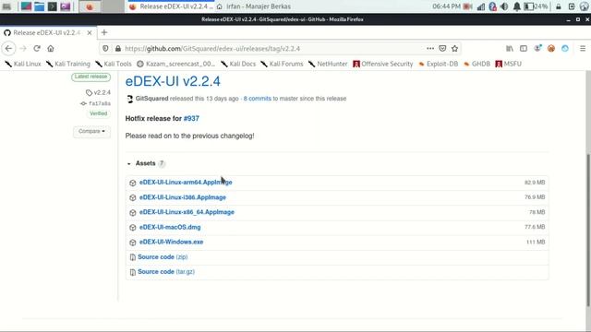Download Source code tar.gz

point(166,272)
